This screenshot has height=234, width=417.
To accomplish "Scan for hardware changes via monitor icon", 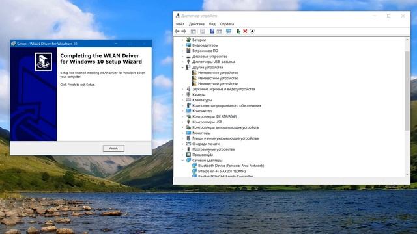I will coord(229,31).
